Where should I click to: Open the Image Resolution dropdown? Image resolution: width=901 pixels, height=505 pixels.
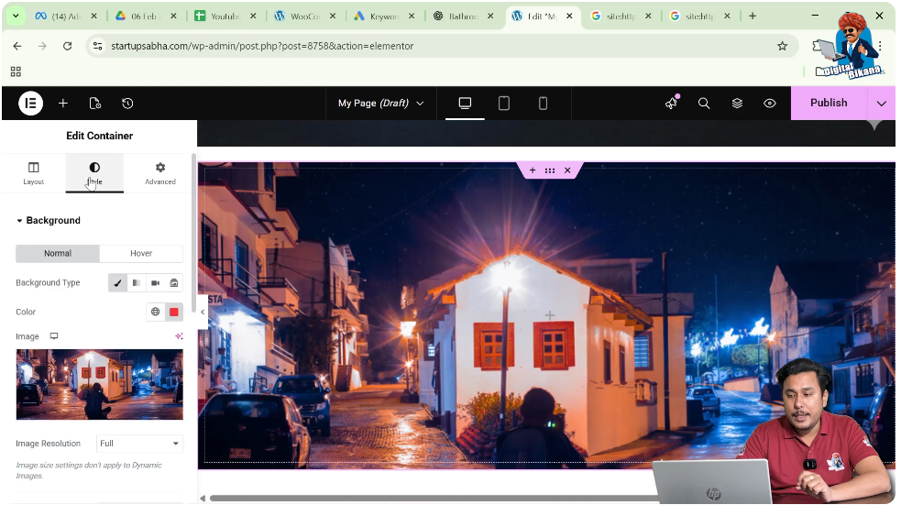point(139,444)
